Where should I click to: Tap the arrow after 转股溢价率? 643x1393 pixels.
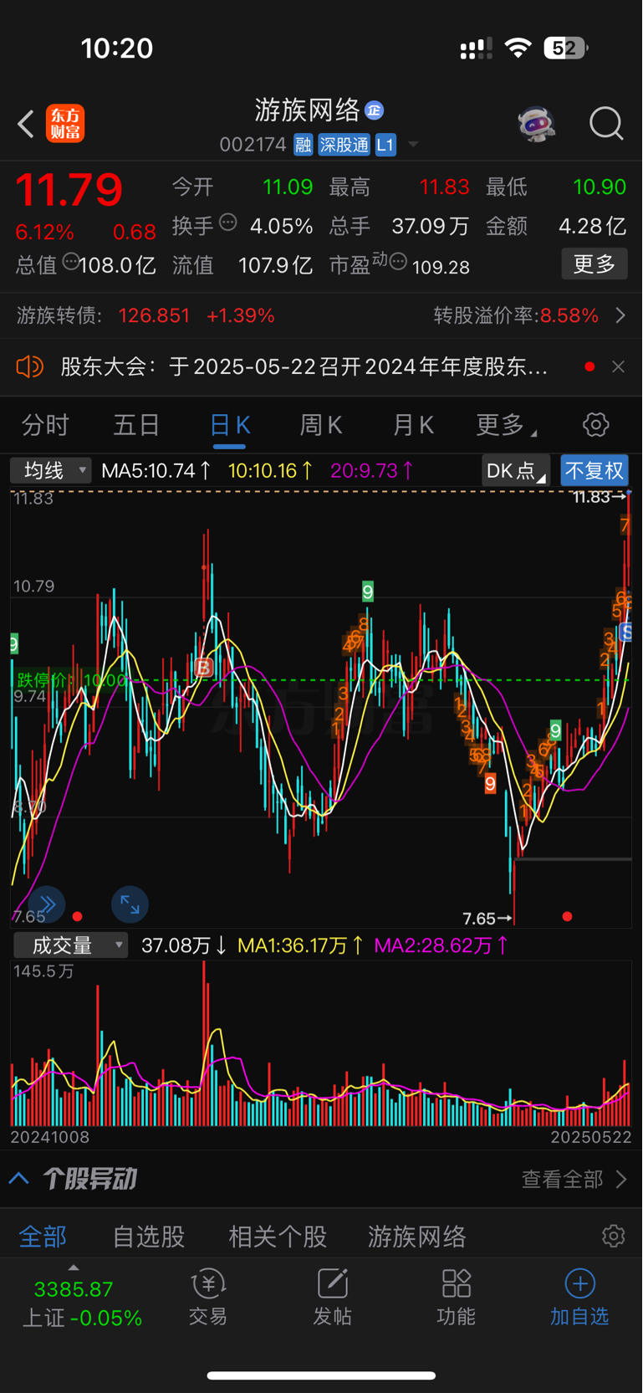(620, 315)
